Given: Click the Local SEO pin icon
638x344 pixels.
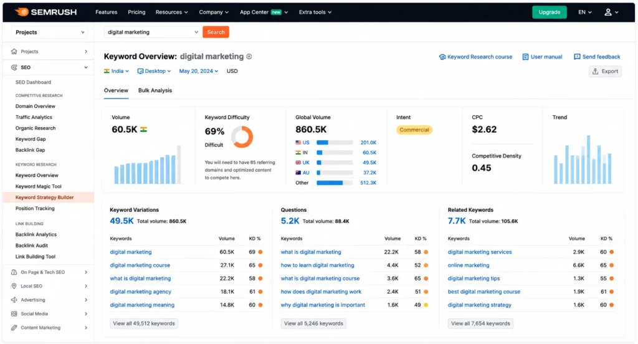Looking at the screenshot, I should point(14,286).
